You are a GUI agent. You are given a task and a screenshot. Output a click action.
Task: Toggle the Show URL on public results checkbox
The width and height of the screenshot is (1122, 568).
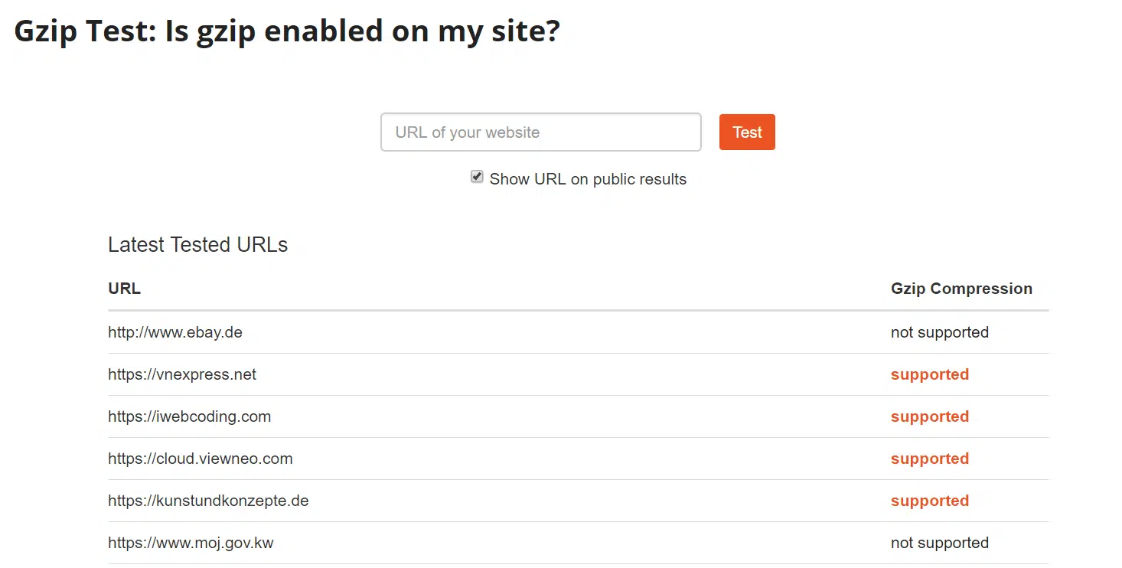(x=477, y=178)
